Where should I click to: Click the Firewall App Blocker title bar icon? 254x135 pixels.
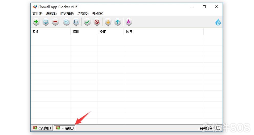[x=35, y=7]
